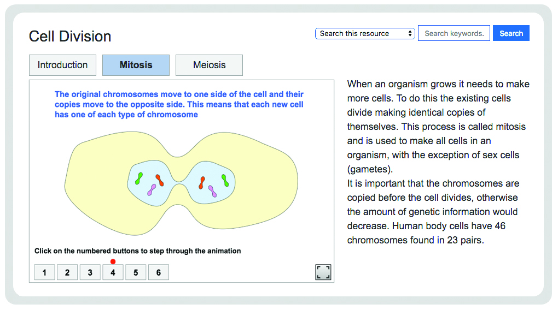Image resolution: width=558 pixels, height=310 pixels.
Task: Select the Mitosis tab
Action: (x=136, y=65)
